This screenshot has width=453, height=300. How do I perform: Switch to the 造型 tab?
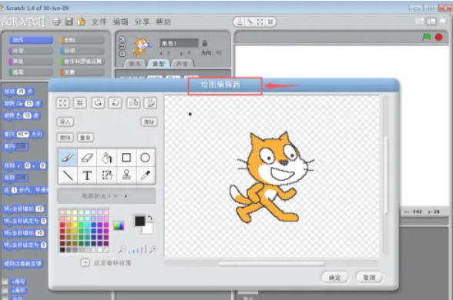(x=159, y=64)
